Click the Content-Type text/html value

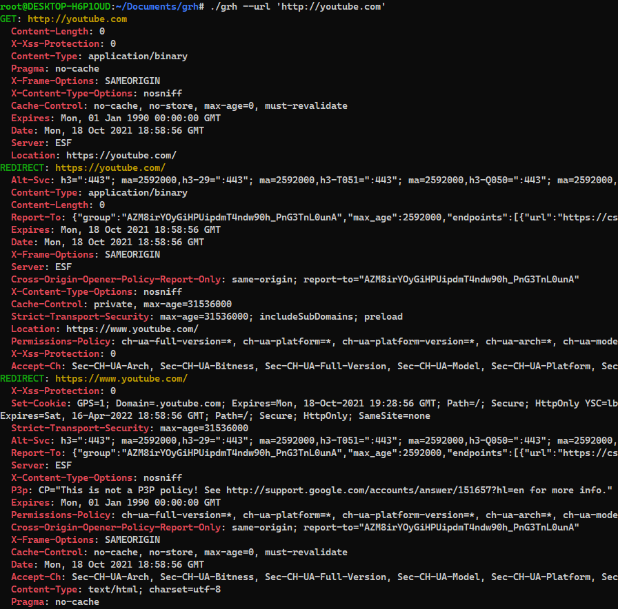click(154, 590)
